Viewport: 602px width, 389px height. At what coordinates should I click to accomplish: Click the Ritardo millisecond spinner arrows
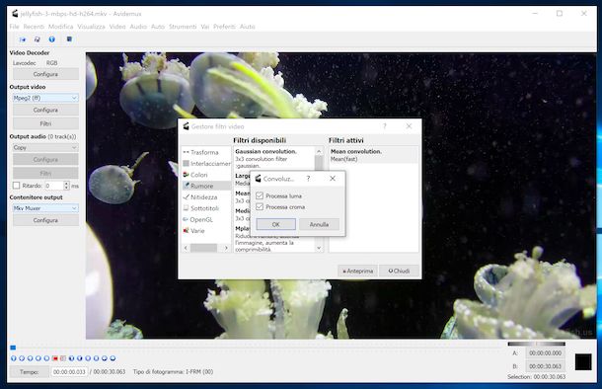point(66,186)
